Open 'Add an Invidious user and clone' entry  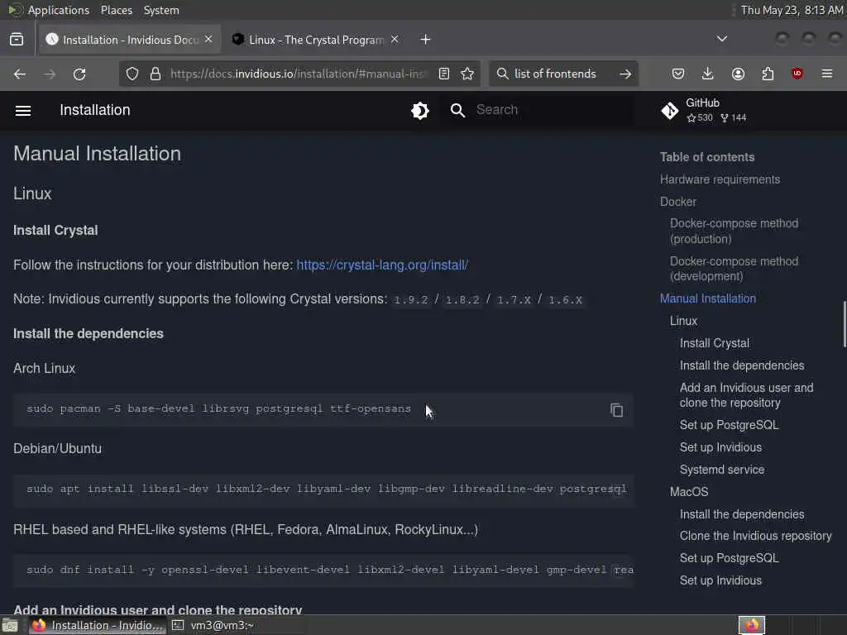(747, 395)
